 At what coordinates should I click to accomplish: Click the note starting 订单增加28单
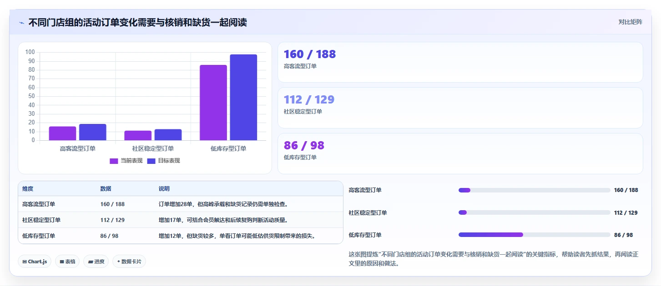coord(223,204)
